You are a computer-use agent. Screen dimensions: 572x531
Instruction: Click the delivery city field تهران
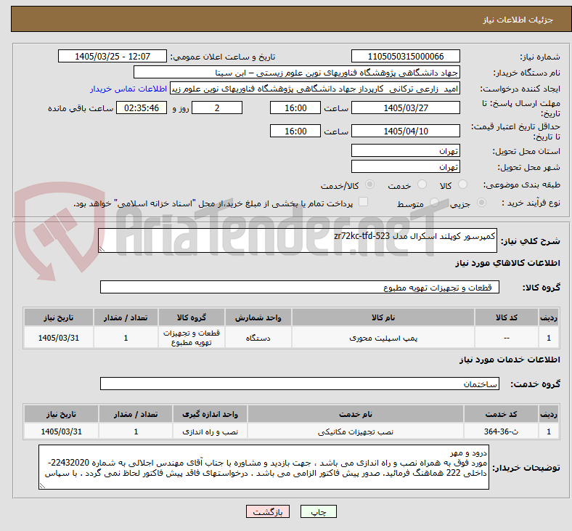pyautogui.click(x=405, y=167)
